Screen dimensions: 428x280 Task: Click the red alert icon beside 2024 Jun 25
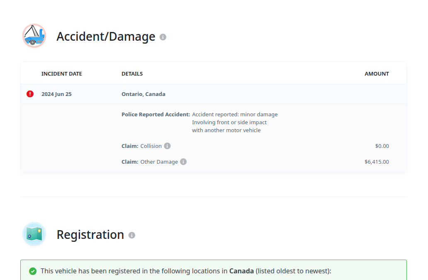coord(30,94)
